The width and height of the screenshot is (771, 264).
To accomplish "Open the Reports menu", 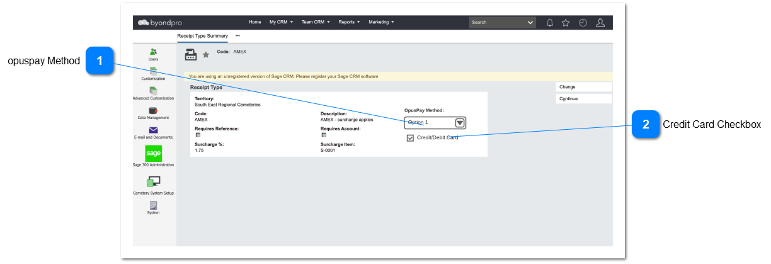I will [x=349, y=22].
